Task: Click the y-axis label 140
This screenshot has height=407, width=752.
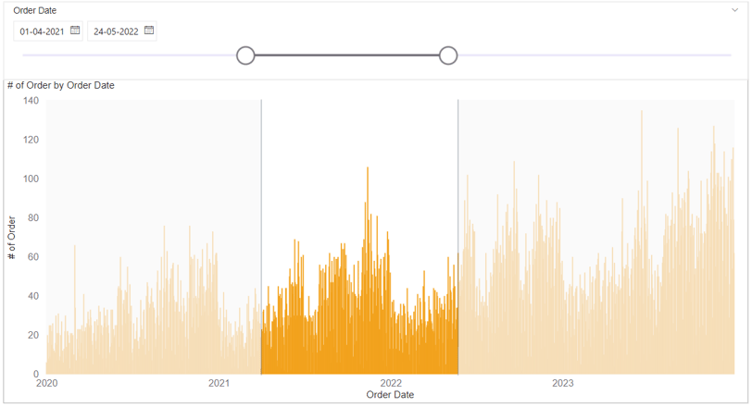Action: coord(31,101)
